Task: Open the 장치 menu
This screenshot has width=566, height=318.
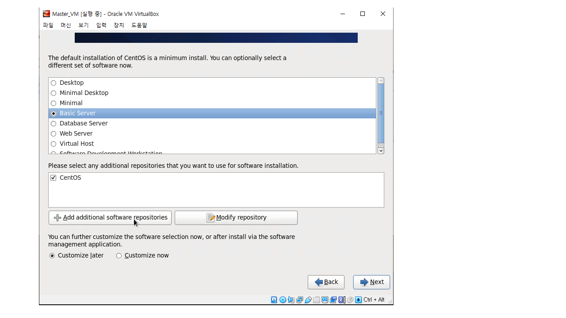Action: [119, 26]
